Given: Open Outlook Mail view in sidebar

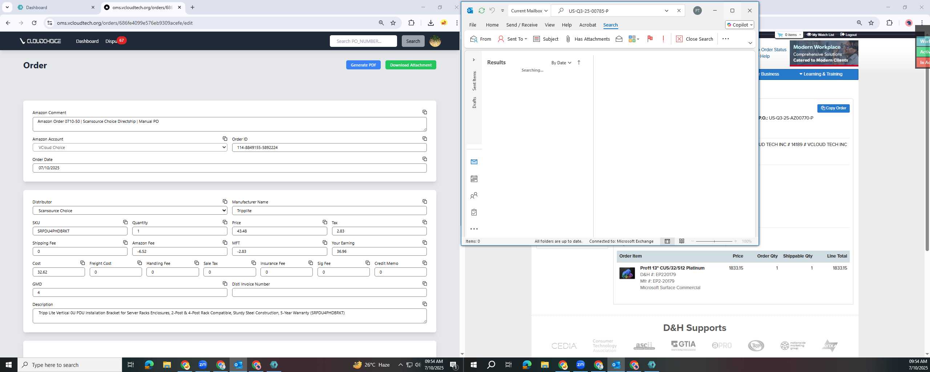Looking at the screenshot, I should [474, 162].
